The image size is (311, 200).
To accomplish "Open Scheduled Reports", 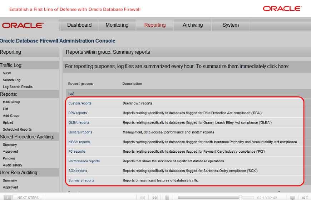I will coord(17,129).
